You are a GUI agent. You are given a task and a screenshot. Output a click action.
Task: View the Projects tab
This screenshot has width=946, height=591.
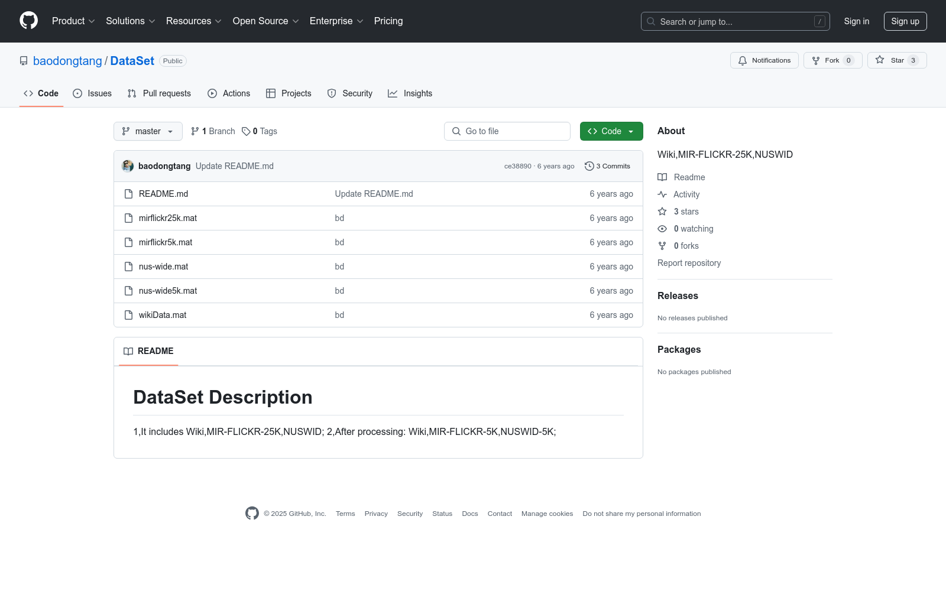click(289, 93)
